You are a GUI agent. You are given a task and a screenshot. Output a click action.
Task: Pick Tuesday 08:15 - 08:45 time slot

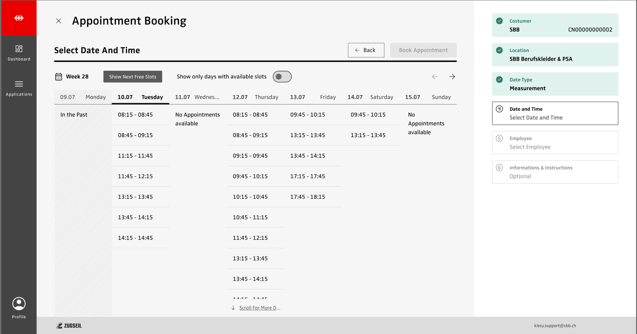135,115
